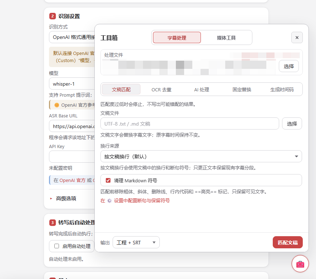Click 选择 button for 文稿文件
Screen dimensions: 316x279
click(x=292, y=124)
